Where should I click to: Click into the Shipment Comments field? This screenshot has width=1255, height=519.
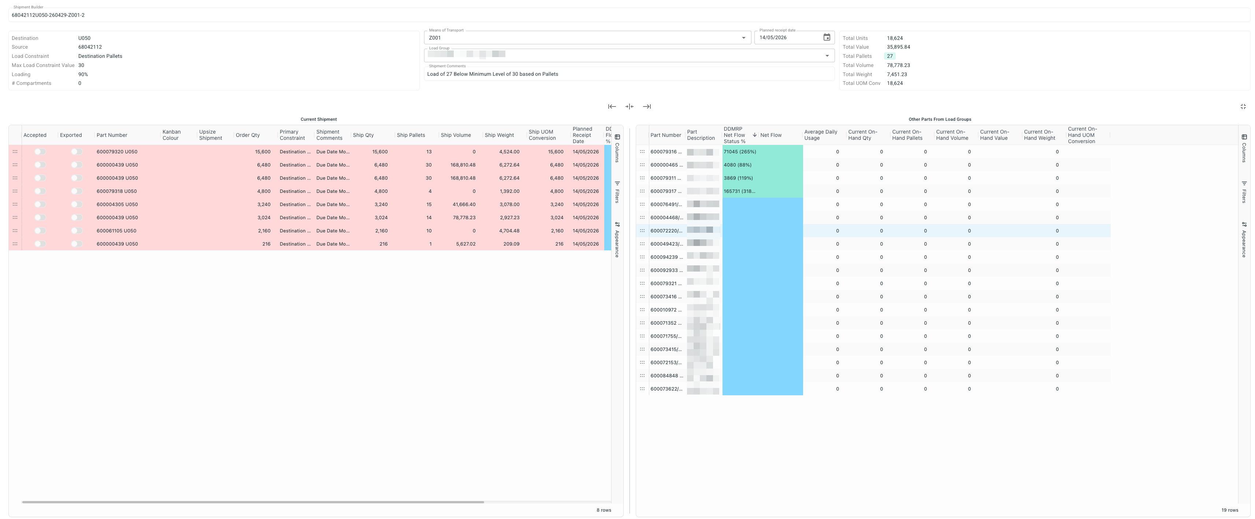click(x=629, y=74)
